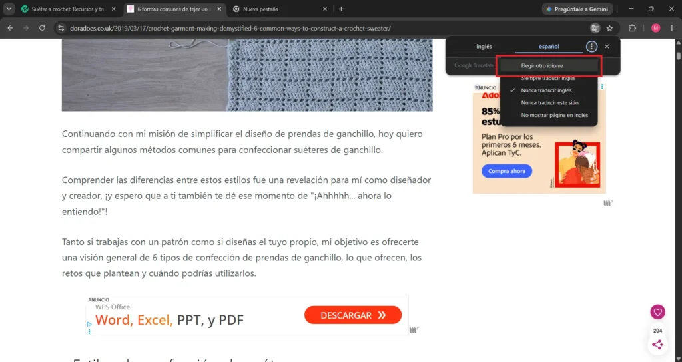682x362 pixels.
Task: Minimize the browser window
Action: pos(631,9)
